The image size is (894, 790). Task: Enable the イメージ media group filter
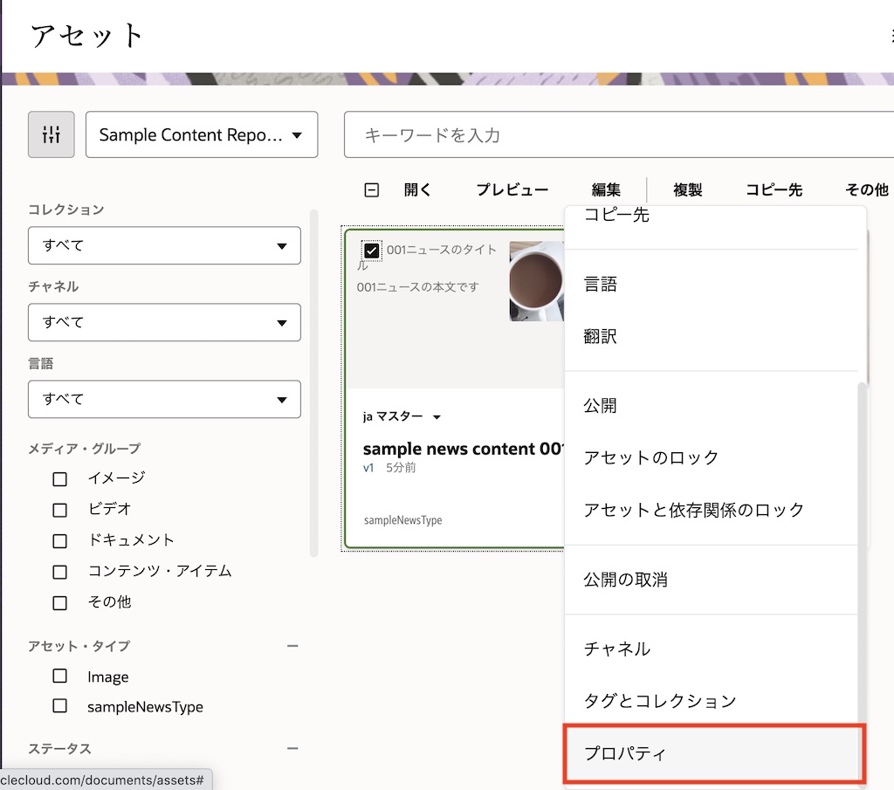tap(59, 478)
